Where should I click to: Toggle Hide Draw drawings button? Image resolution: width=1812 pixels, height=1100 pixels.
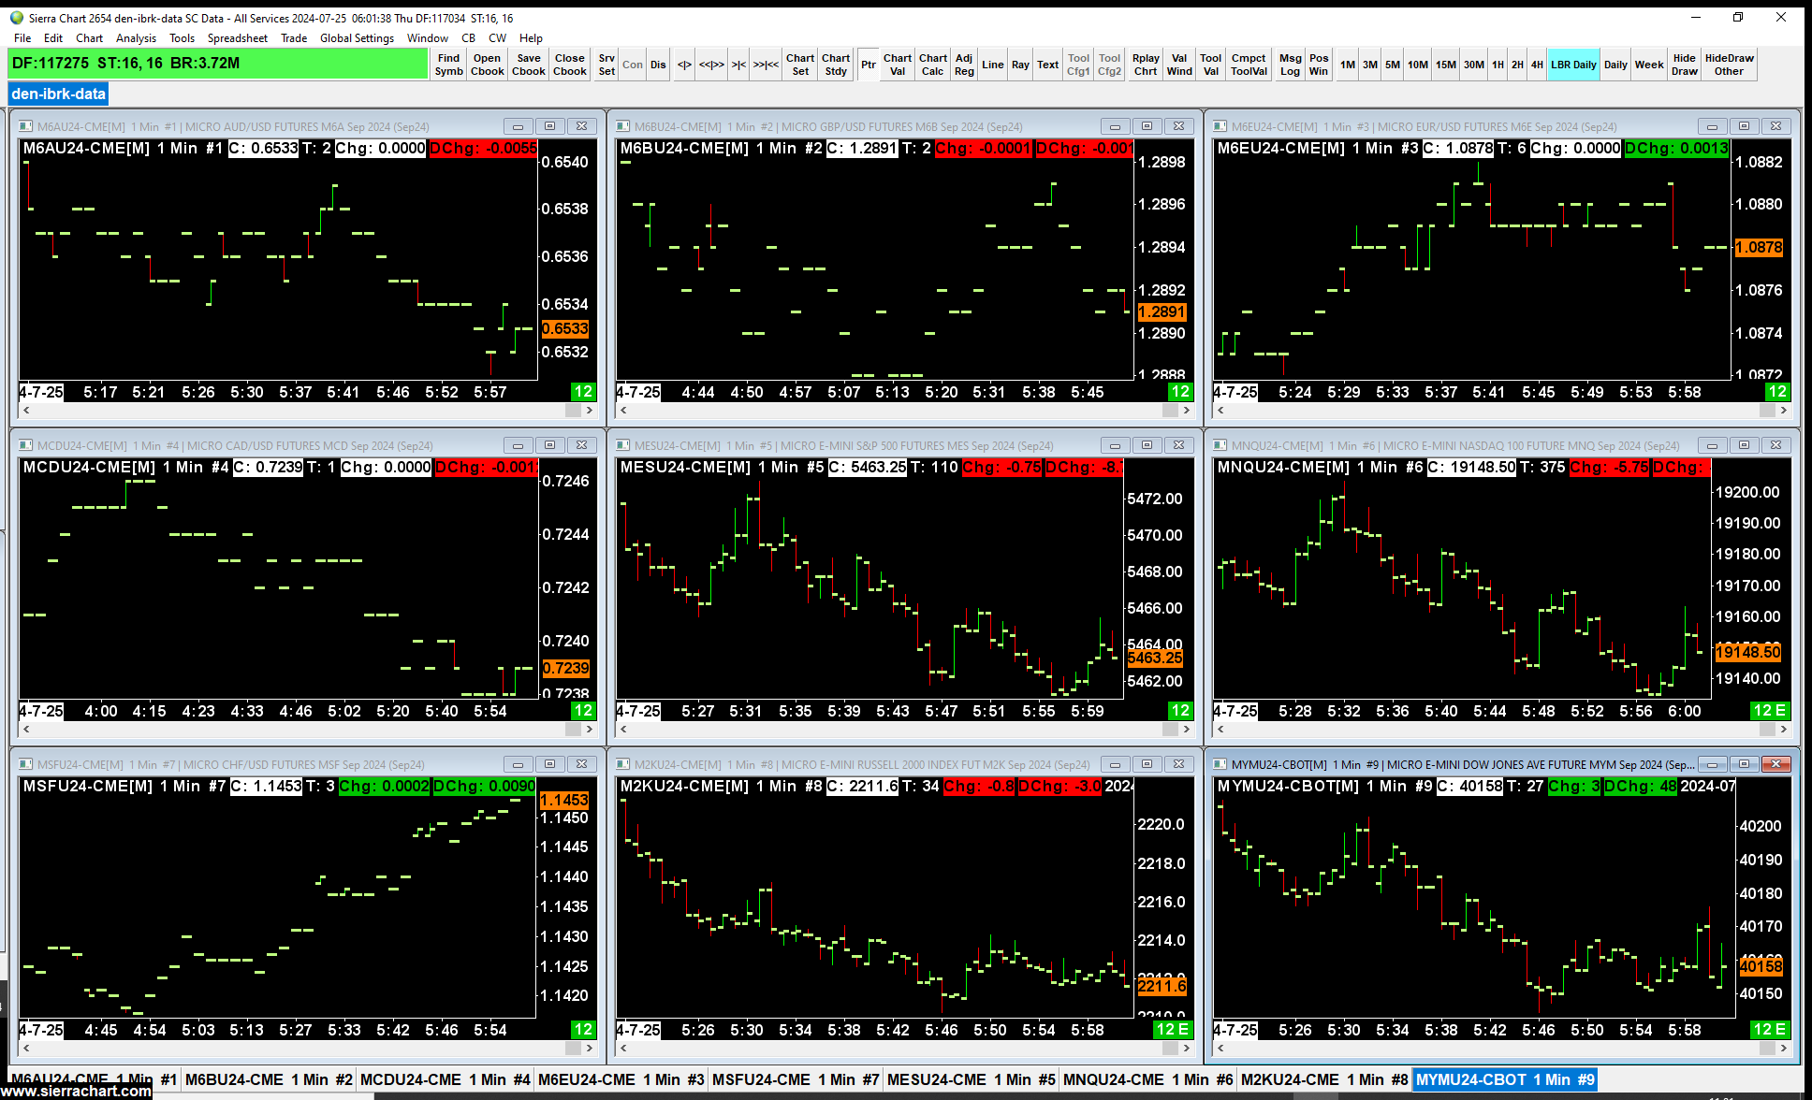1684,65
